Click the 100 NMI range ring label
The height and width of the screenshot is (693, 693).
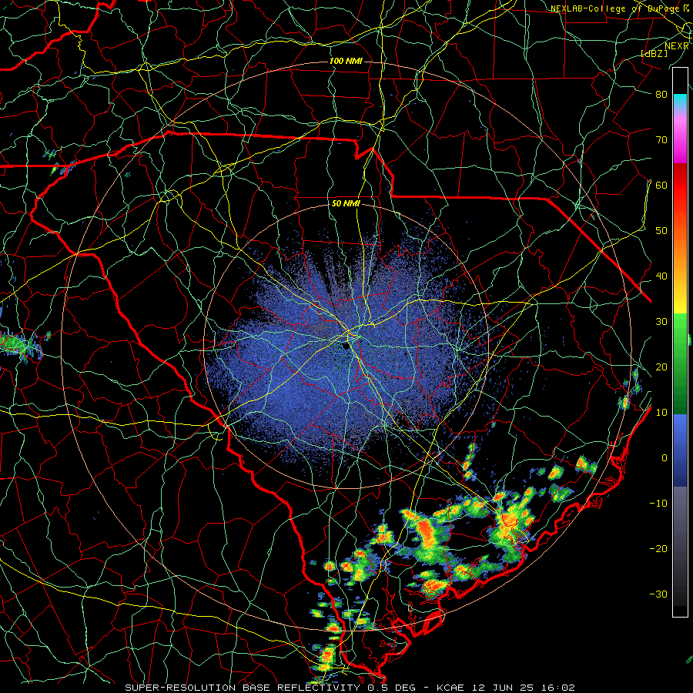pos(346,61)
